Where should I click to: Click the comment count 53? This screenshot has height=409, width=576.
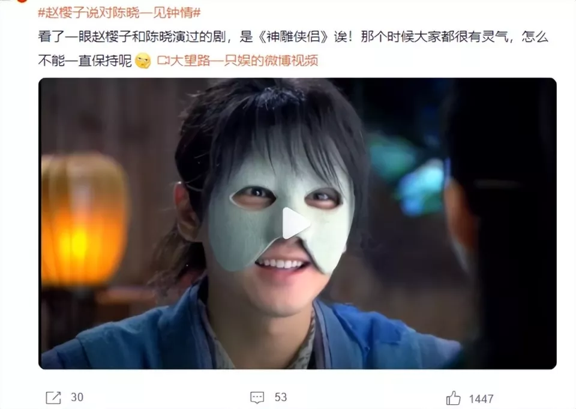(281, 397)
